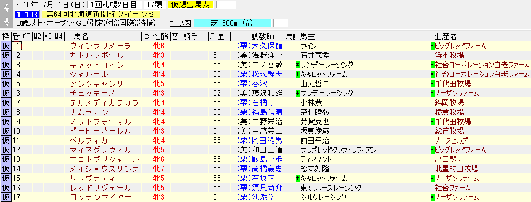Image resolution: width=531 pixels, height=202 pixels.
Task: Open trainer (栗)大久保龍
Action: [x=259, y=46]
